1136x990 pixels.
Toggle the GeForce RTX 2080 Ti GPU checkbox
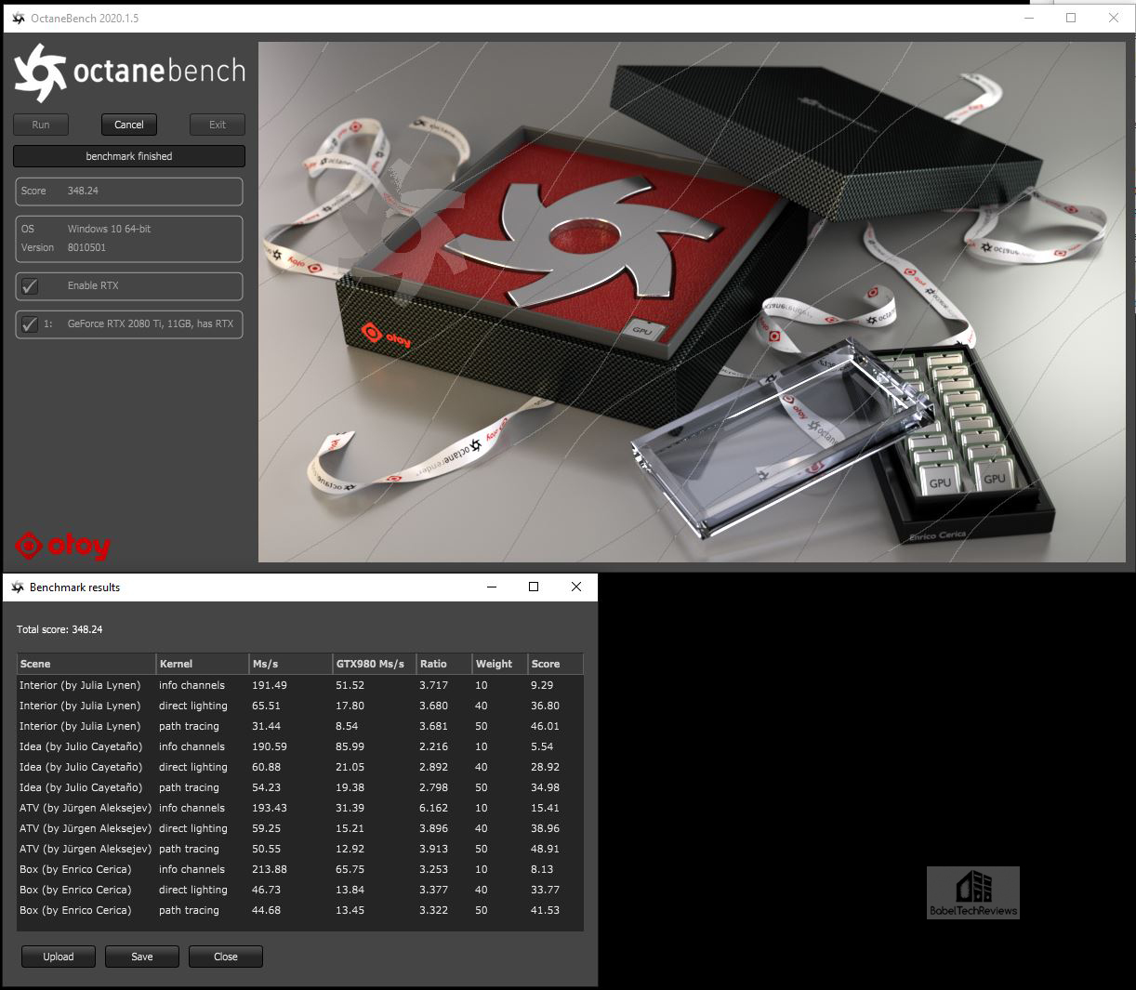30,324
